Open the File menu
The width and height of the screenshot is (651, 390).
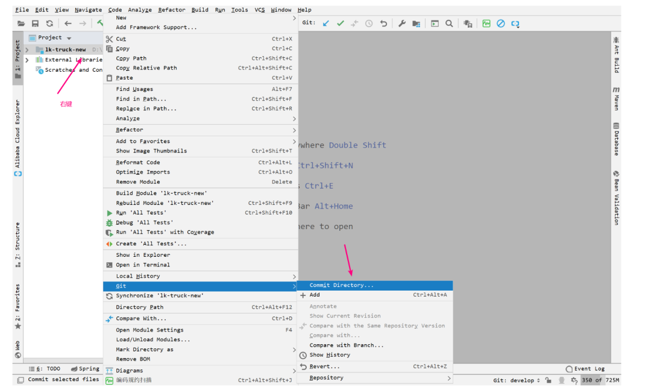click(x=22, y=10)
